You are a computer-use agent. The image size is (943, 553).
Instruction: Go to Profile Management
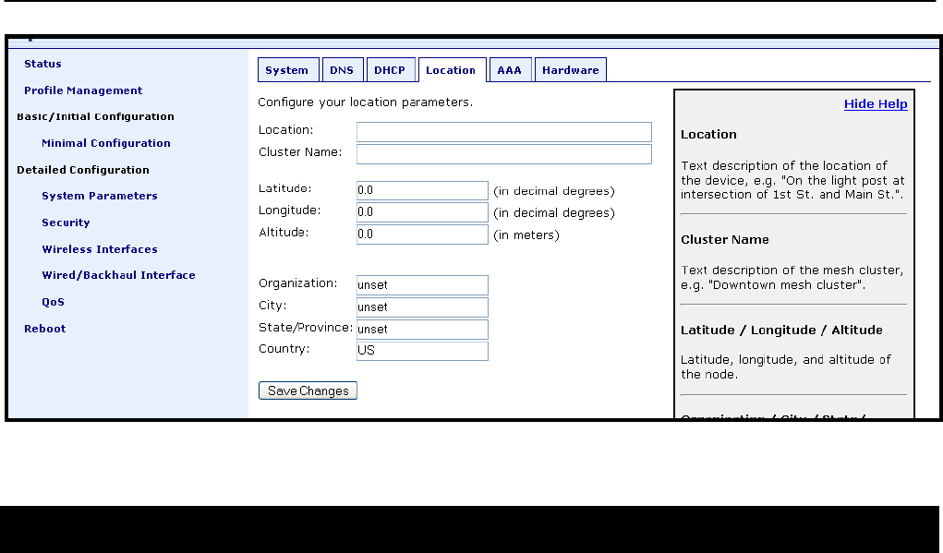[x=83, y=90]
